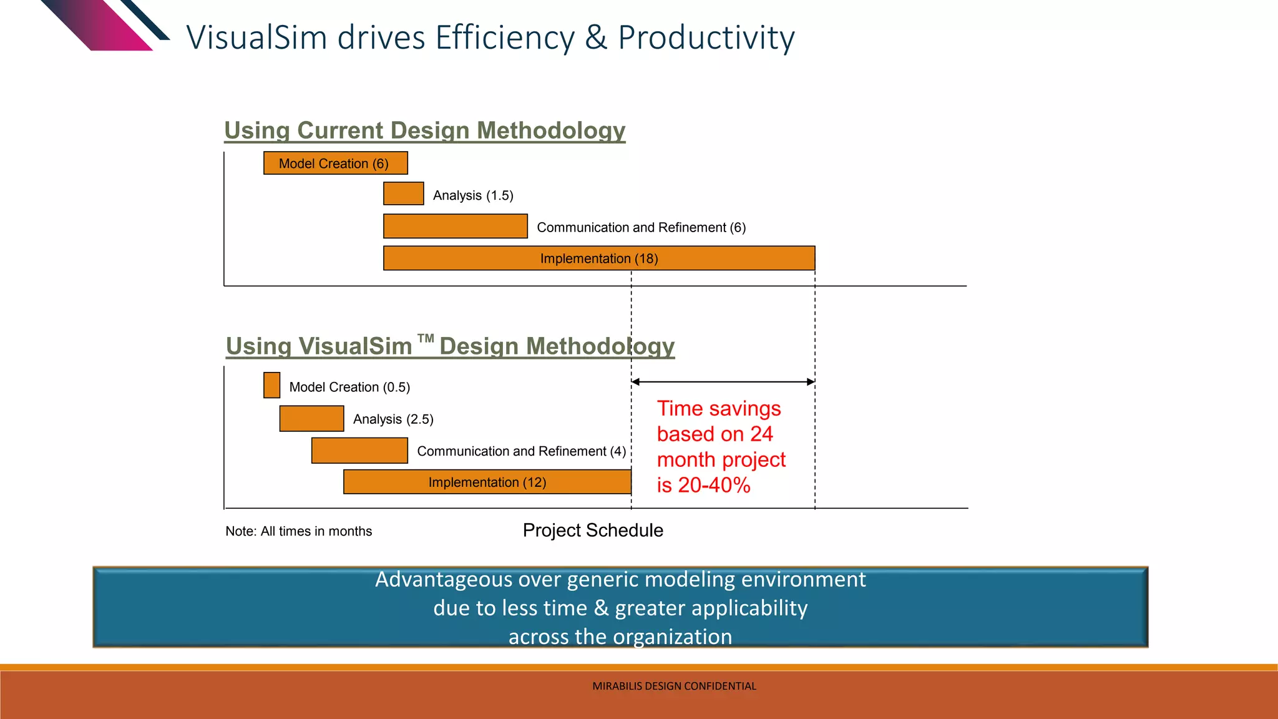Click the Mirabilis Design Confidential footer text
The image size is (1278, 719).
pyautogui.click(x=674, y=686)
